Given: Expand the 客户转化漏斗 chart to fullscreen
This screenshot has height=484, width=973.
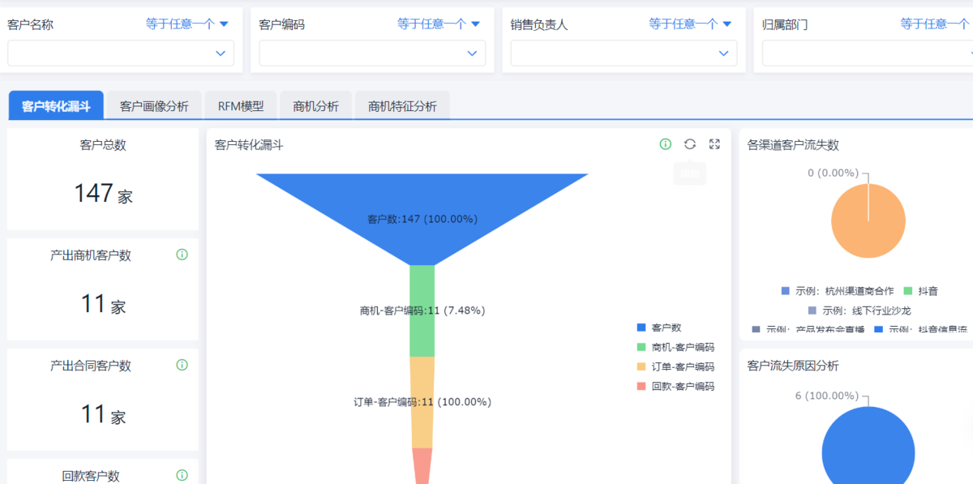Looking at the screenshot, I should coord(714,144).
